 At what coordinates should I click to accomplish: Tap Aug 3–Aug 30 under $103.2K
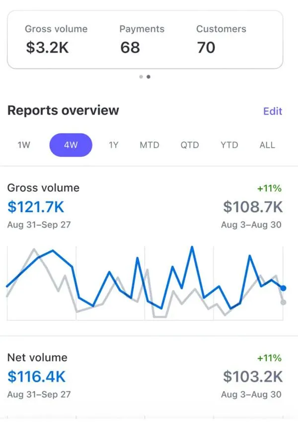pos(251,394)
